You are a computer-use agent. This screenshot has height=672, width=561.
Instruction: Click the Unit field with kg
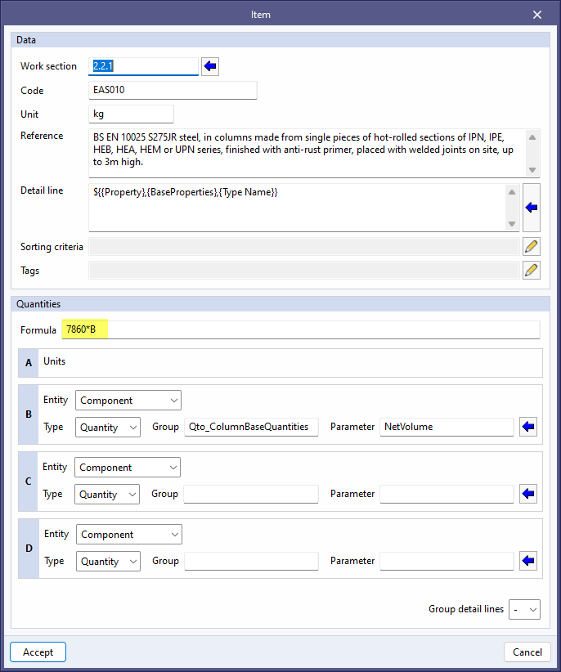pyautogui.click(x=131, y=114)
